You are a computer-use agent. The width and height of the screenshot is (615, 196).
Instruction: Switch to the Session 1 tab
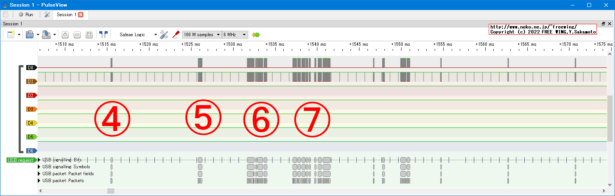[66, 15]
